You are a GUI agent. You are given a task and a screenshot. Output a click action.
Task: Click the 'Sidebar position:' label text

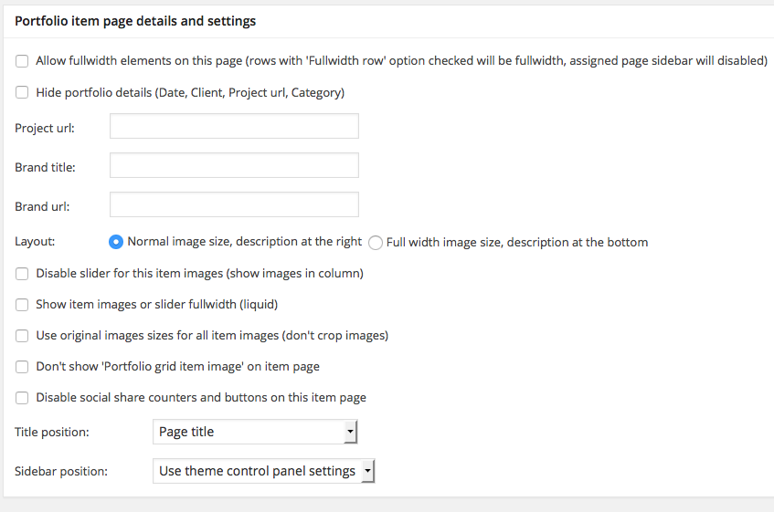coord(61,472)
